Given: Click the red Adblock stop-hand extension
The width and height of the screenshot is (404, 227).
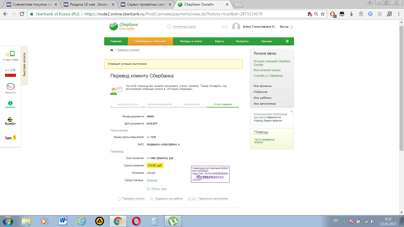Looking at the screenshot, I should coord(332,14).
